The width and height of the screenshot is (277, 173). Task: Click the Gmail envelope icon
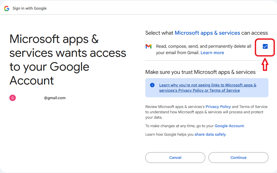coord(148,46)
